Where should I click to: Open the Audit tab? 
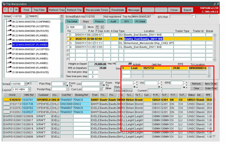[113, 21]
